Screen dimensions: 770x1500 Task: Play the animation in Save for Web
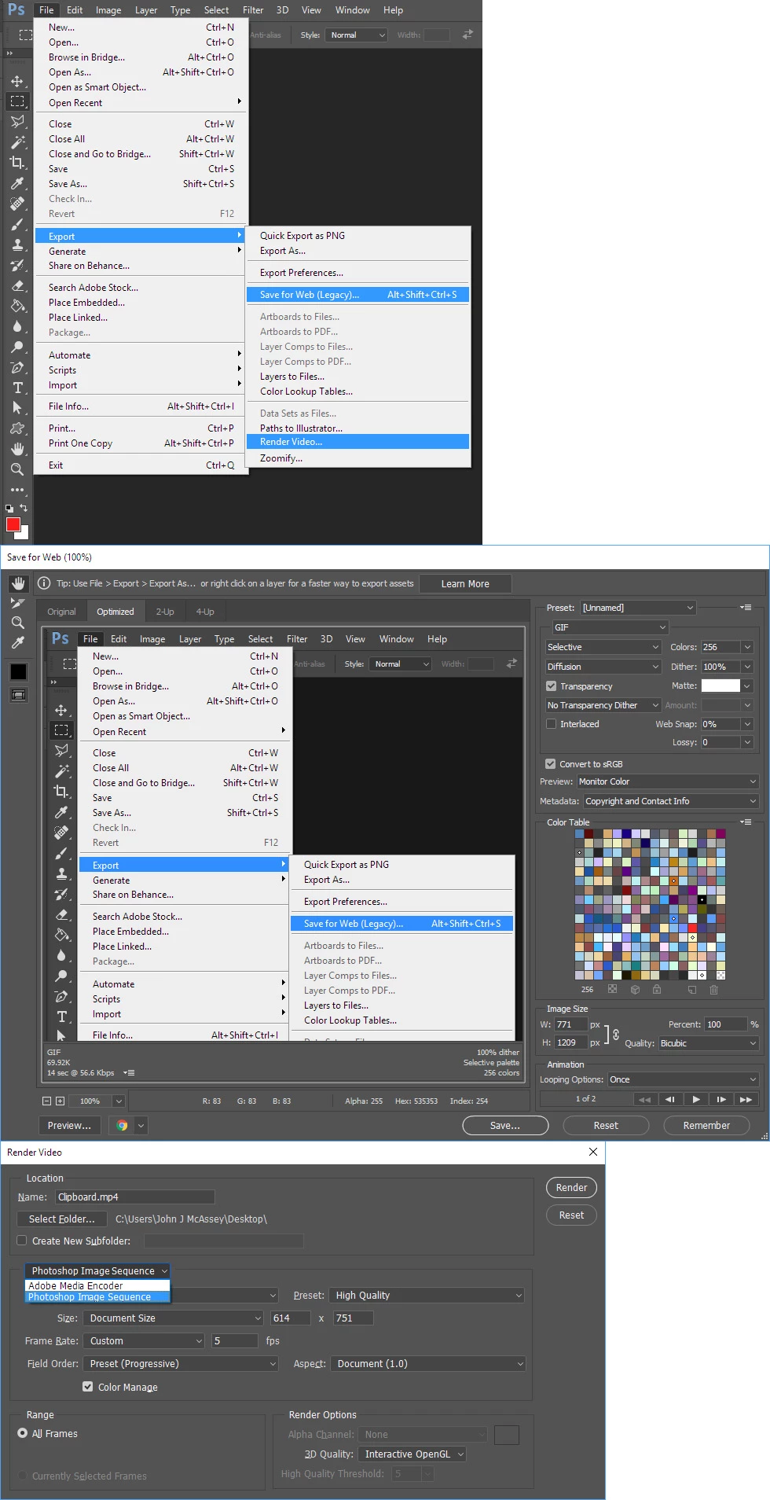[696, 1099]
